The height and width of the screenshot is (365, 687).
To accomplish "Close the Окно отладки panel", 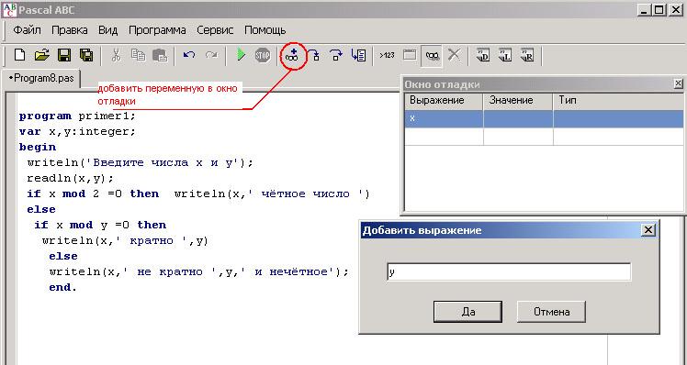I will point(678,83).
